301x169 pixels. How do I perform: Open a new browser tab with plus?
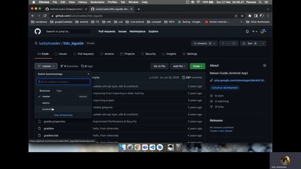coord(139,9)
